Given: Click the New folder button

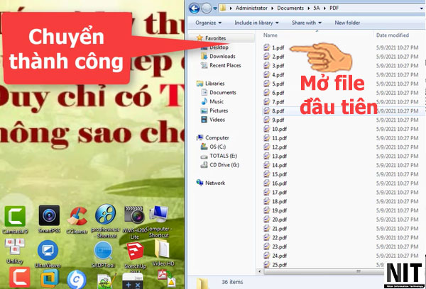Looking at the screenshot, I should (347, 23).
